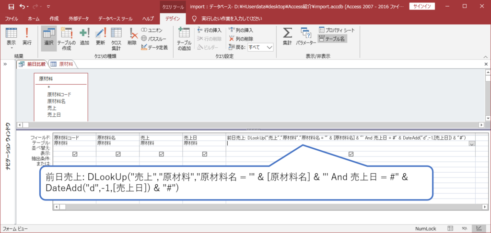
Task: Click 列の削除 delete columns
Action: pyautogui.click(x=241, y=39)
